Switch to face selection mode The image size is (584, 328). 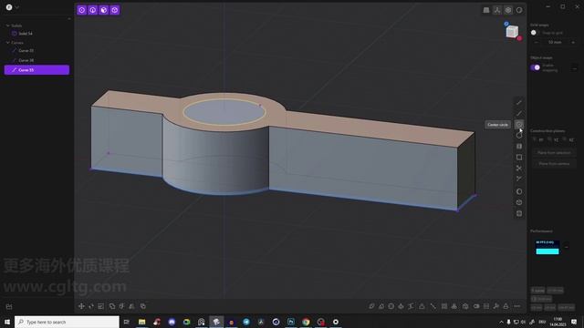point(104,10)
